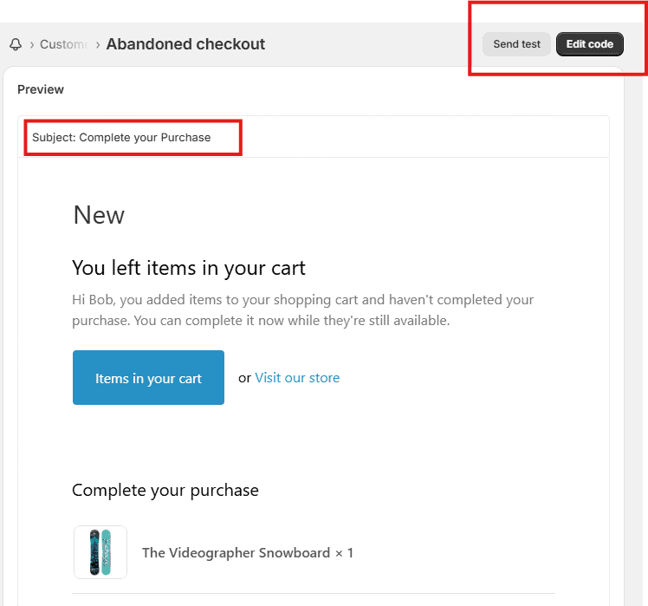648x606 pixels.
Task: Open the Edit code button
Action: click(x=589, y=44)
